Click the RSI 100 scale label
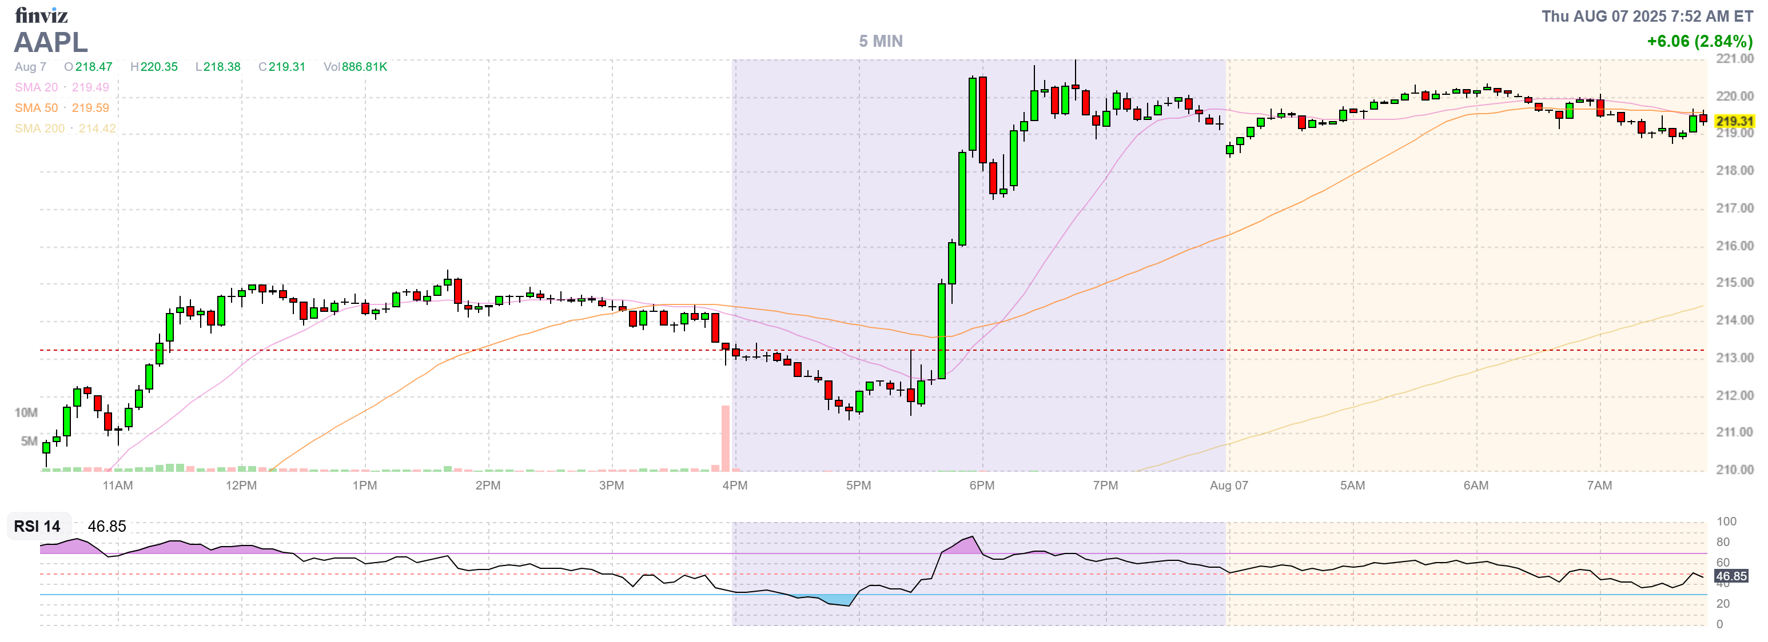1768x642 pixels. pyautogui.click(x=1726, y=521)
